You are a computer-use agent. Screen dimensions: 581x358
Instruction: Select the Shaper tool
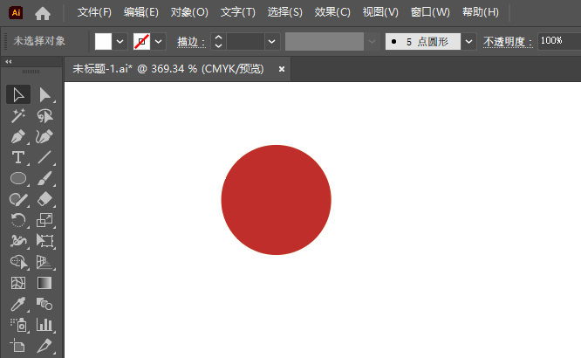(18, 200)
